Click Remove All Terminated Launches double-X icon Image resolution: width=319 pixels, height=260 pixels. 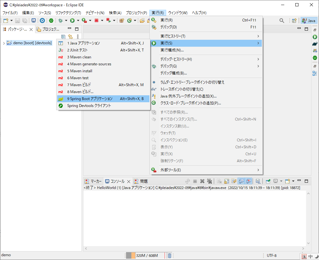tap(209, 181)
